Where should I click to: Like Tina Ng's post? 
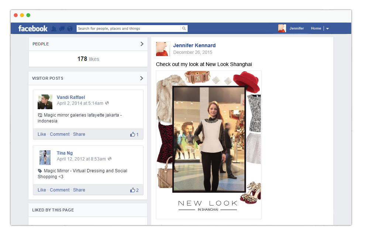(42, 190)
